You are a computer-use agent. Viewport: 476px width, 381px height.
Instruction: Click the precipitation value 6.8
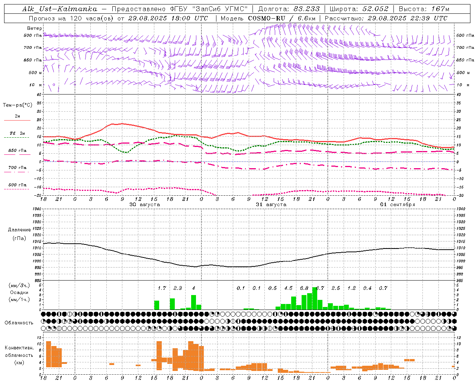[x=304, y=288]
